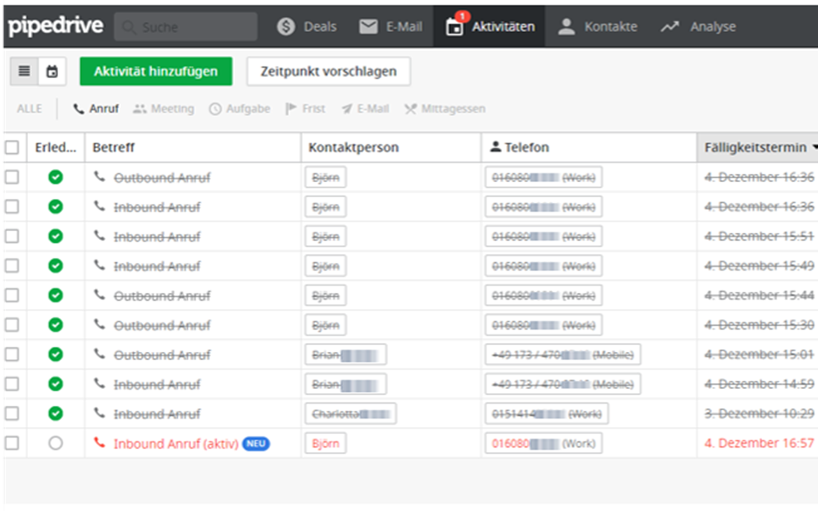Click the Deals dollar icon

(286, 27)
